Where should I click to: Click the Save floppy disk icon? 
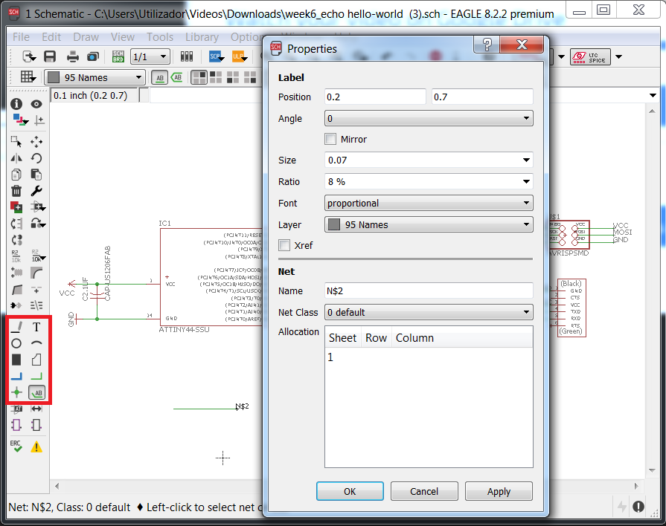click(50, 56)
